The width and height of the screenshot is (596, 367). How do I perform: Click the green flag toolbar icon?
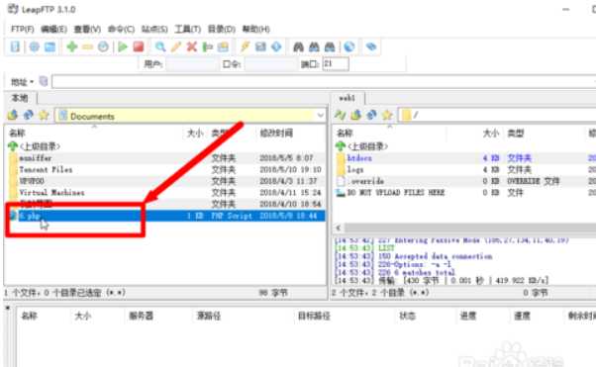pyautogui.click(x=207, y=46)
